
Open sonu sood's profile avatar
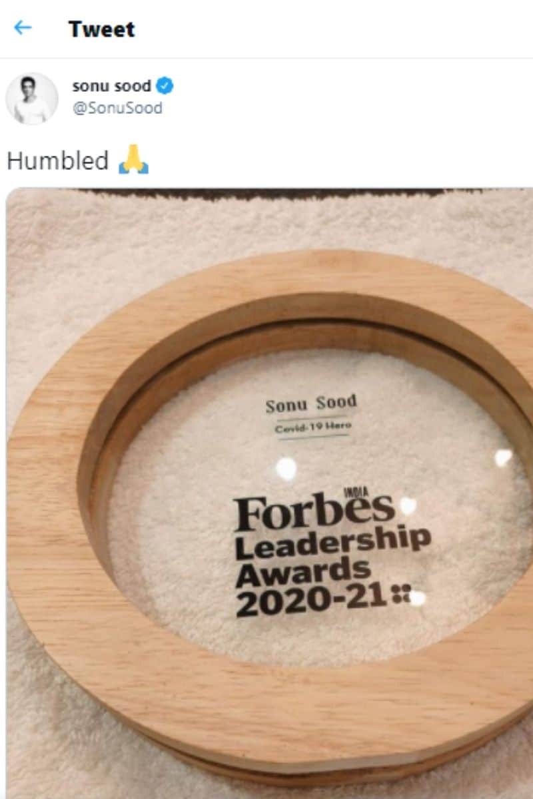[x=31, y=99]
